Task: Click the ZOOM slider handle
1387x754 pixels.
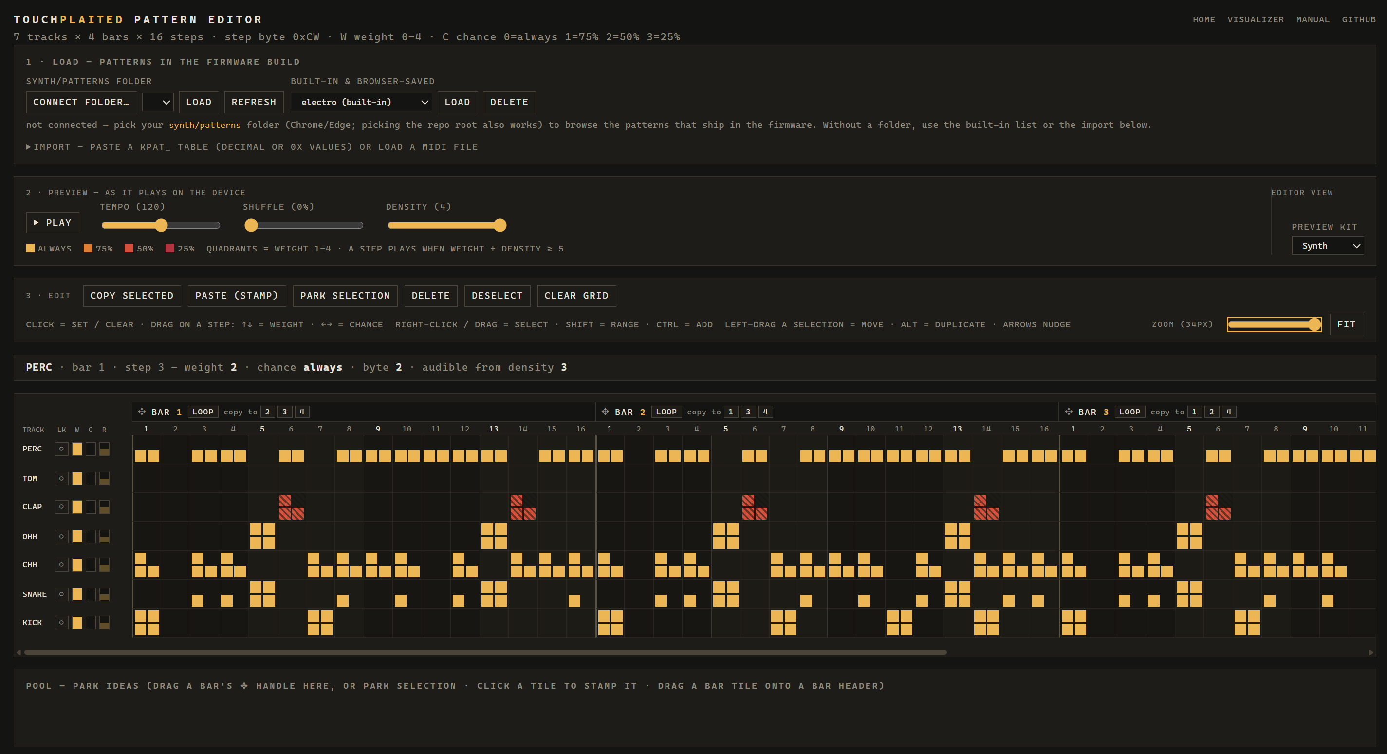Action: 1314,324
